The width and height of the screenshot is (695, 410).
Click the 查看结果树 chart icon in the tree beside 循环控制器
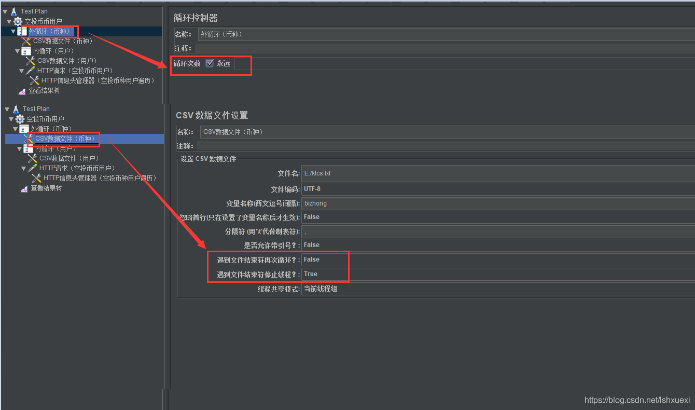coord(22,91)
